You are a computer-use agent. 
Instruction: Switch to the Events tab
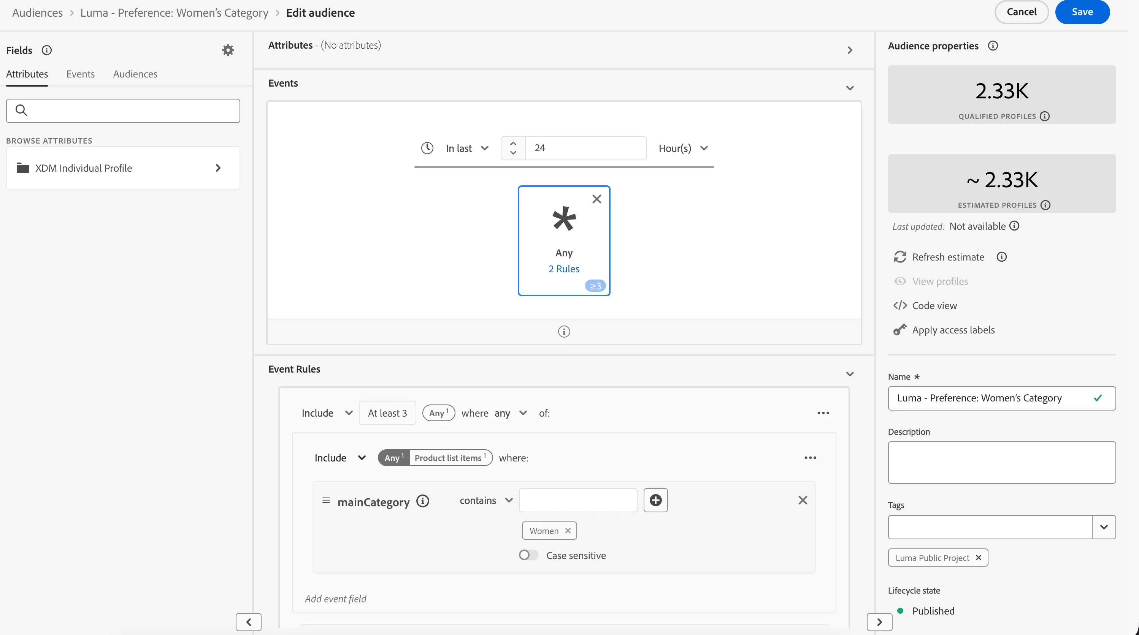click(81, 74)
